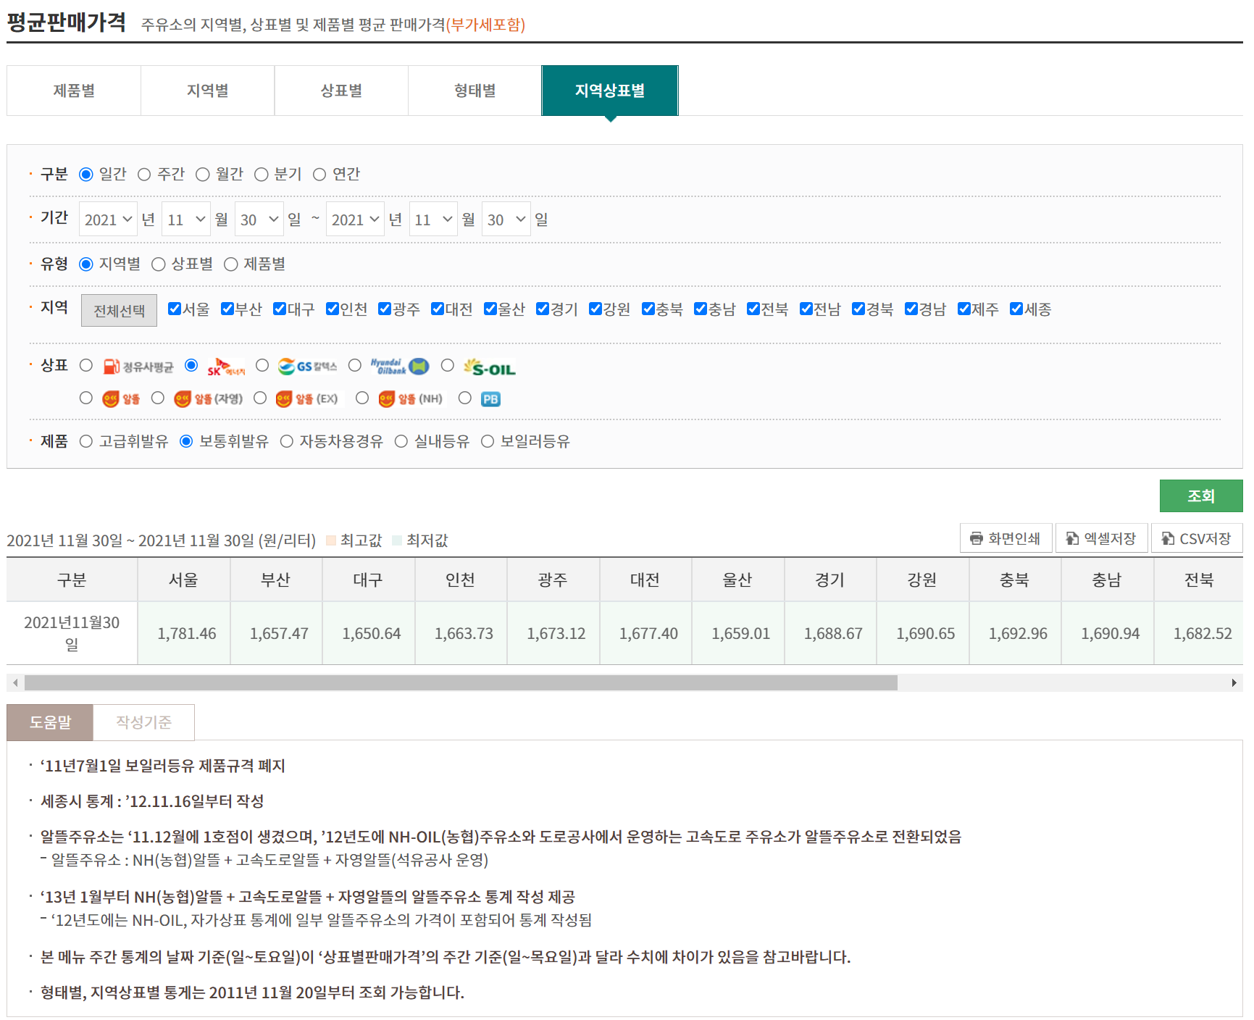
Task: Toggle the 제주 region checkbox
Action: (x=964, y=309)
